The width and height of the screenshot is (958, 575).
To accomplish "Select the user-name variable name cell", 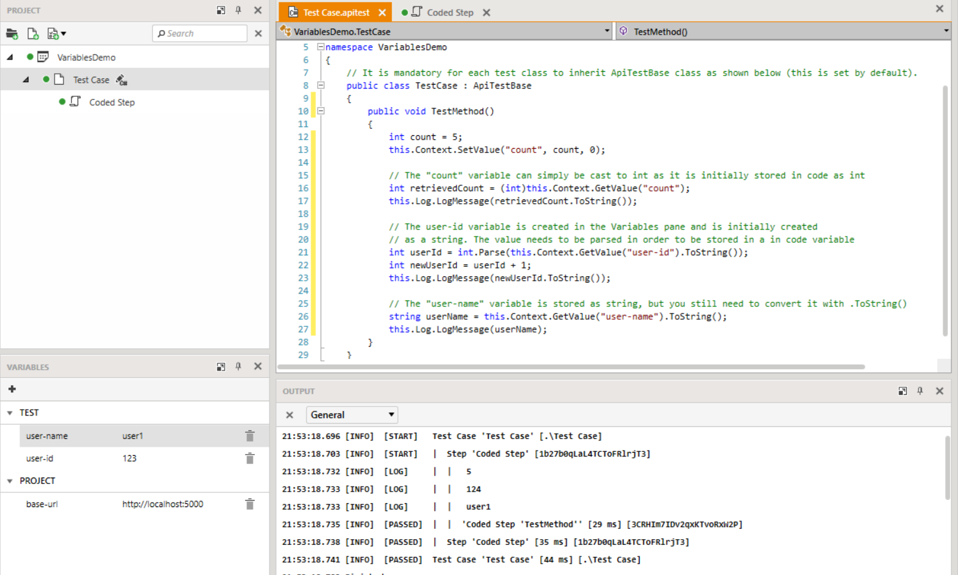I will [47, 436].
